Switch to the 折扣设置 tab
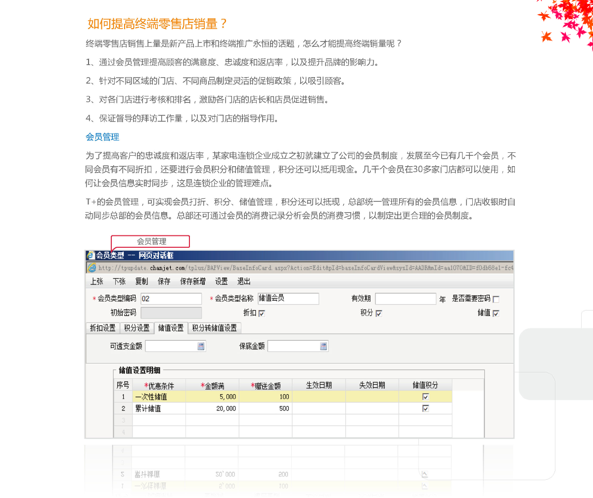The image size is (593, 498). 103,328
